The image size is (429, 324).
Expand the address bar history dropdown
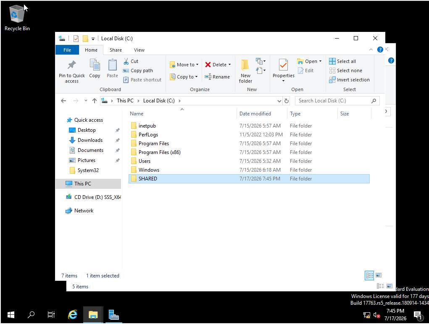[x=279, y=101]
